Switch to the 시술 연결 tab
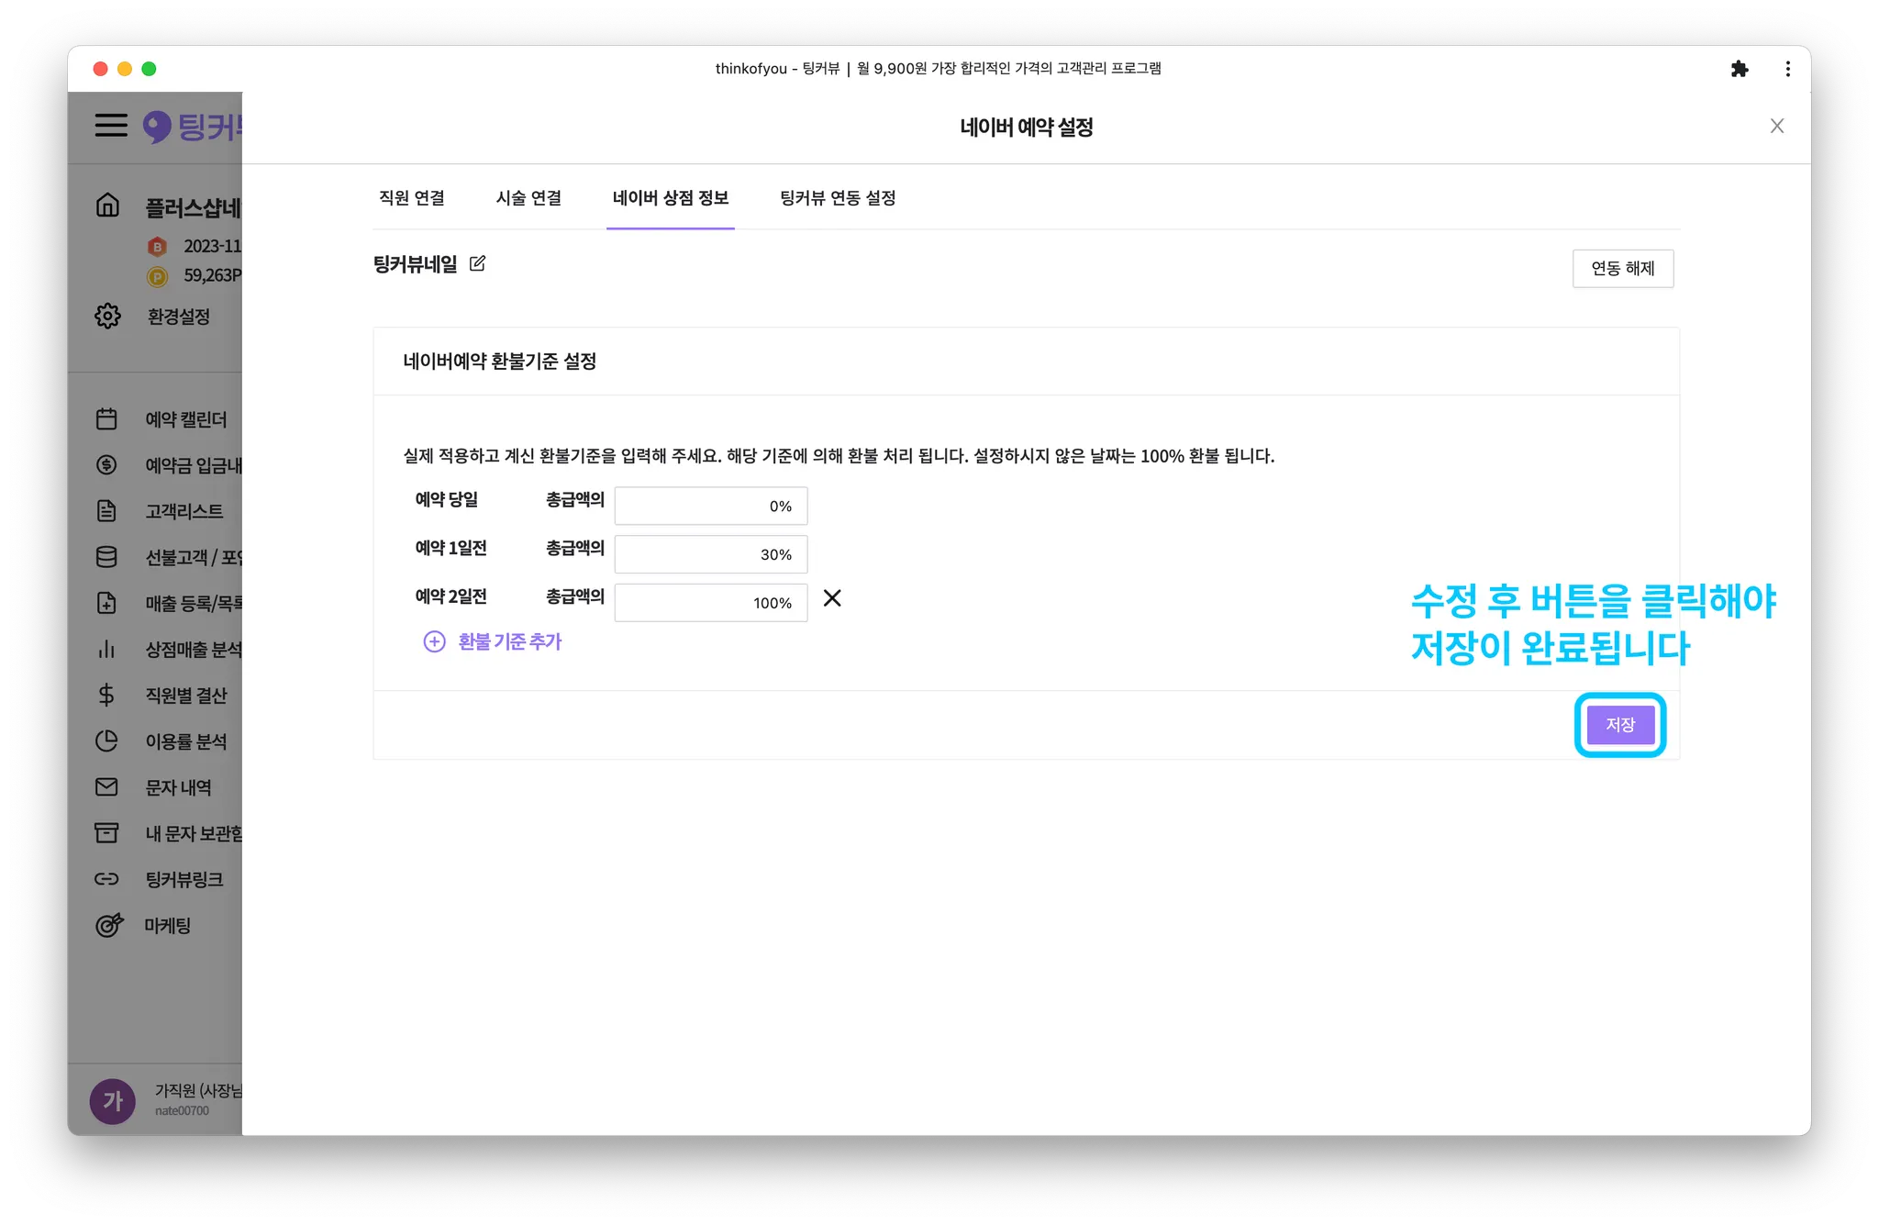 tap(528, 198)
